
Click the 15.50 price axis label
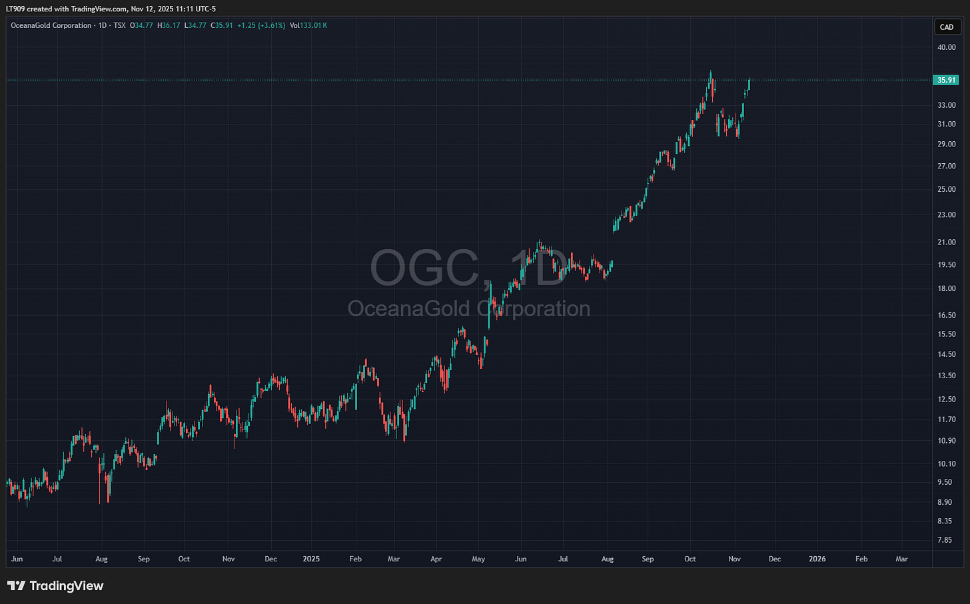pyautogui.click(x=947, y=334)
